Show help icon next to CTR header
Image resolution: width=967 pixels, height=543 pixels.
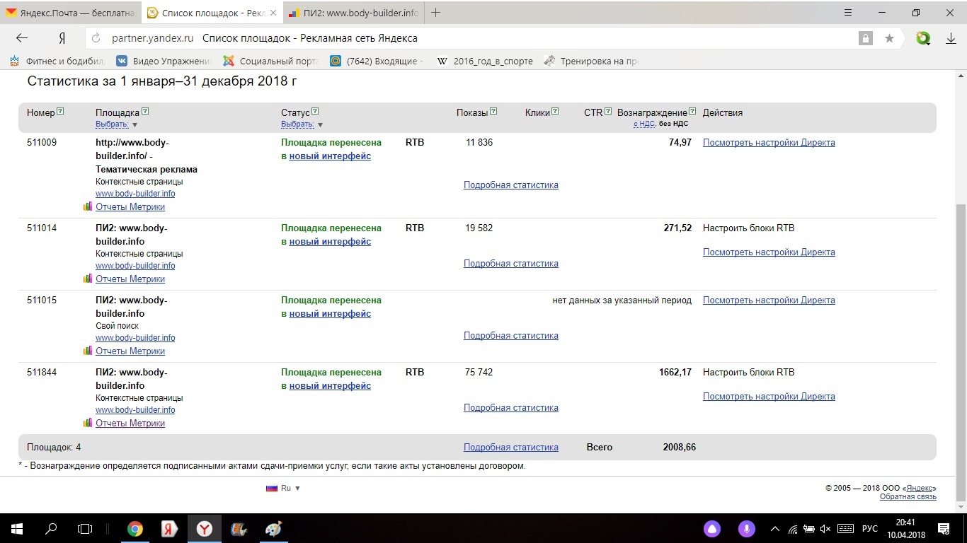[608, 111]
